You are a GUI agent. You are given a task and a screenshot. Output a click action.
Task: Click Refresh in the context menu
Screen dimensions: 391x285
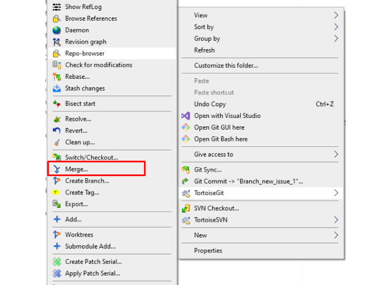point(260,50)
